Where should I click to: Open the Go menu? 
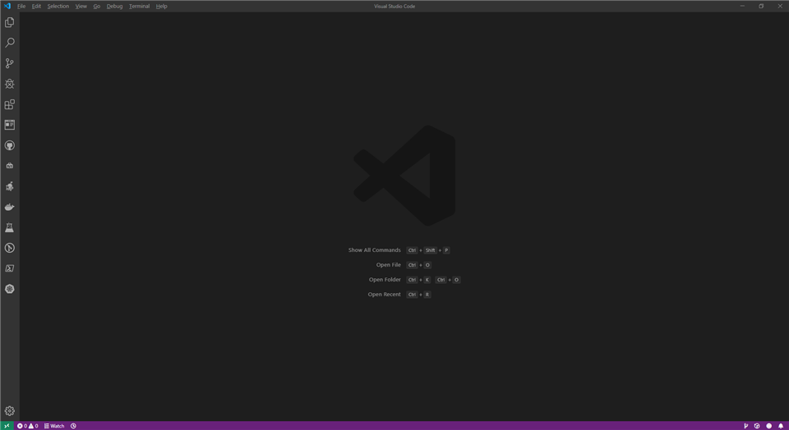[x=97, y=6]
